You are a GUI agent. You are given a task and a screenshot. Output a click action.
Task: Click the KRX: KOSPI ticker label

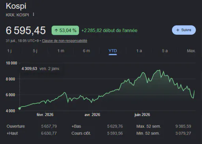(17, 15)
